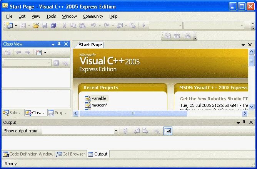Open the Edit menu
Viewport: 257px width, 169px height.
(22, 16)
